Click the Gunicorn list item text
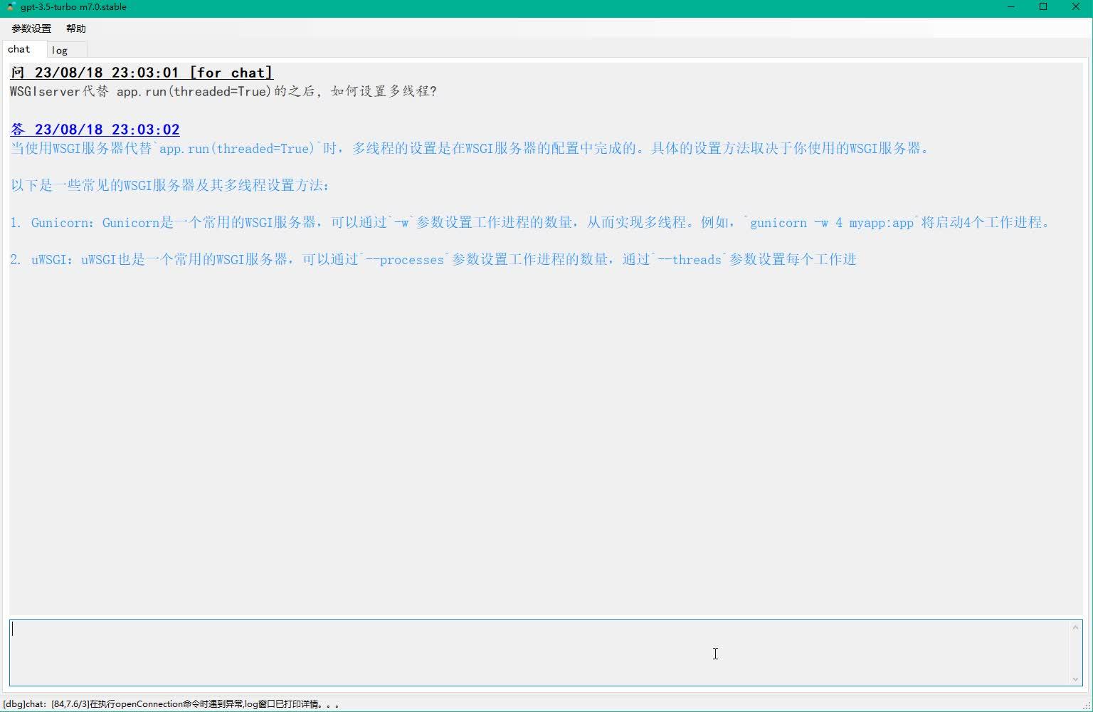 pos(285,222)
